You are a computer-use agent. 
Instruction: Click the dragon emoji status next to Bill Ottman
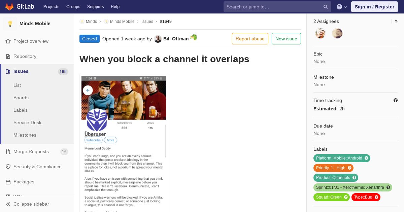click(x=193, y=37)
